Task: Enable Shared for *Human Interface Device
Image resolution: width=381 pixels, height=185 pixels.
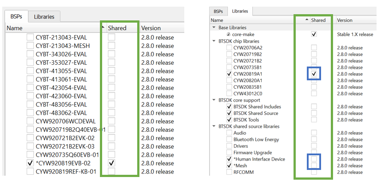Action: click(314, 159)
